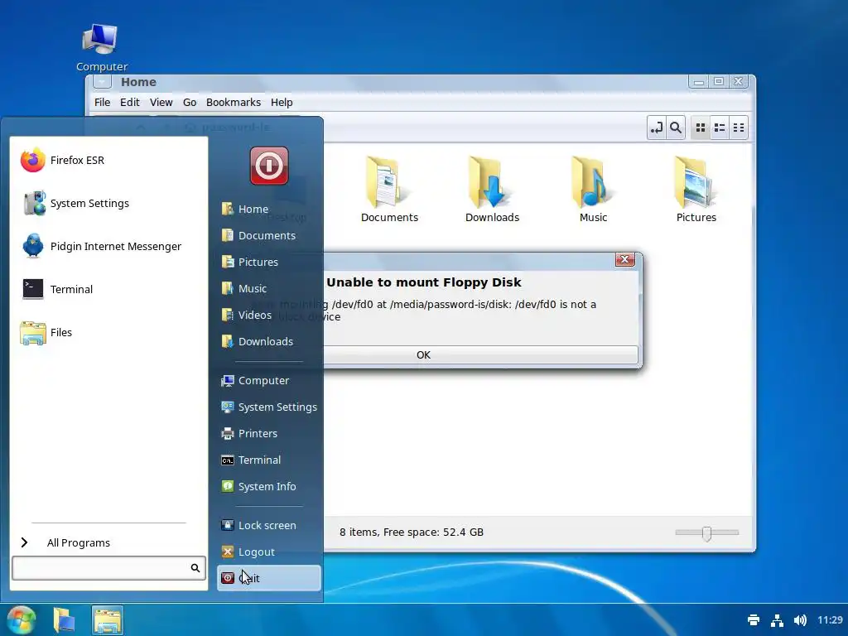Select the Pictures folder in Home window

[696, 190]
